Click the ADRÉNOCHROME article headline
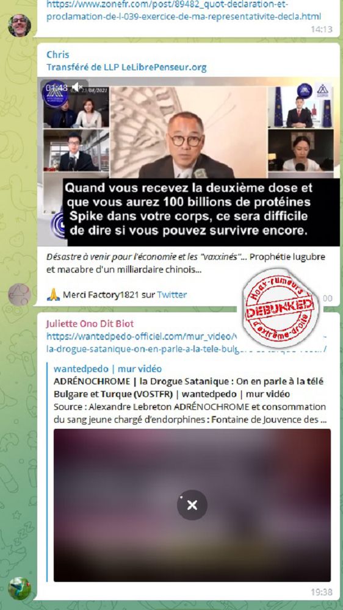The height and width of the screenshot is (610, 343). [x=189, y=387]
